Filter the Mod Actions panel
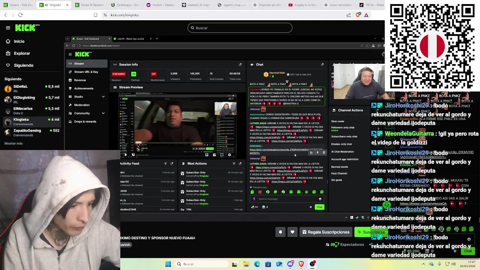The width and height of the screenshot is (480, 270). point(234,163)
